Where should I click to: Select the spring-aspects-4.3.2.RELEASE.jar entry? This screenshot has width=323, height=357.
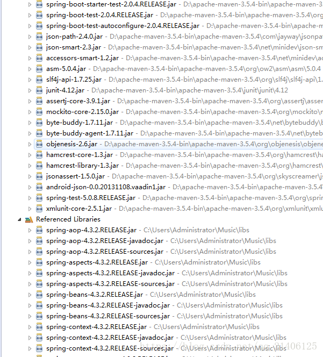point(97,262)
